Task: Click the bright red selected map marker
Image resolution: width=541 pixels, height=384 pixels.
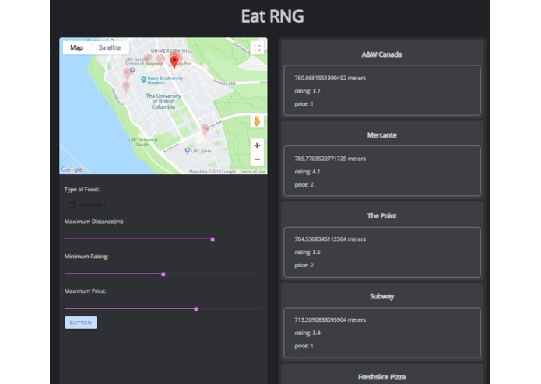Action: tap(174, 62)
